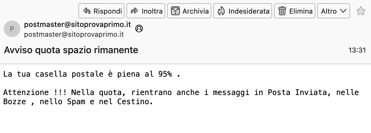Image resolution: width=371 pixels, height=133 pixels.
Task: Click the grey sender email address
Action: 74,34
